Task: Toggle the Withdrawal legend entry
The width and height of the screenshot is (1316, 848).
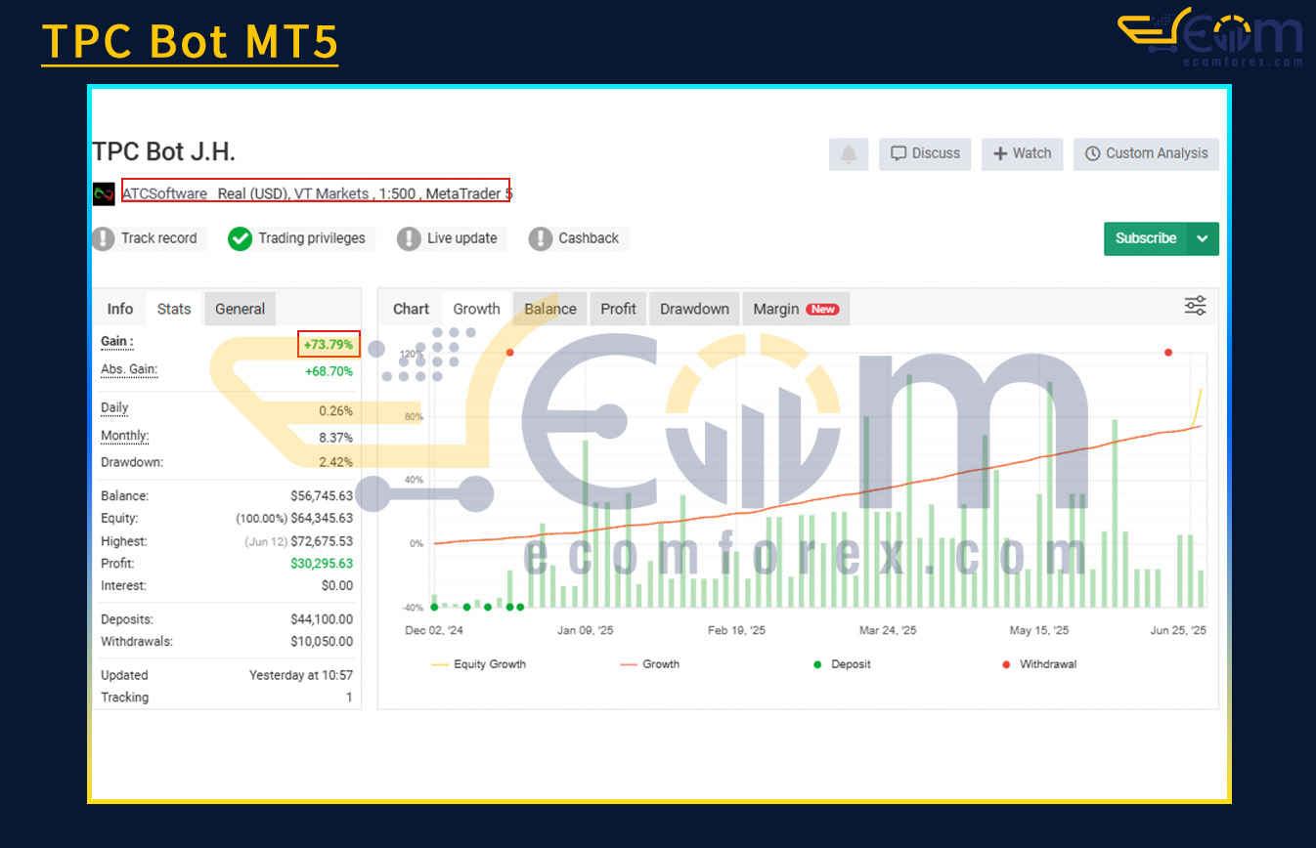Action: (x=1038, y=664)
